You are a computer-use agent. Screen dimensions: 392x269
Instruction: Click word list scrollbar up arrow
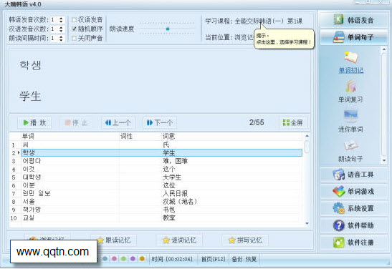pyautogui.click(x=307, y=136)
